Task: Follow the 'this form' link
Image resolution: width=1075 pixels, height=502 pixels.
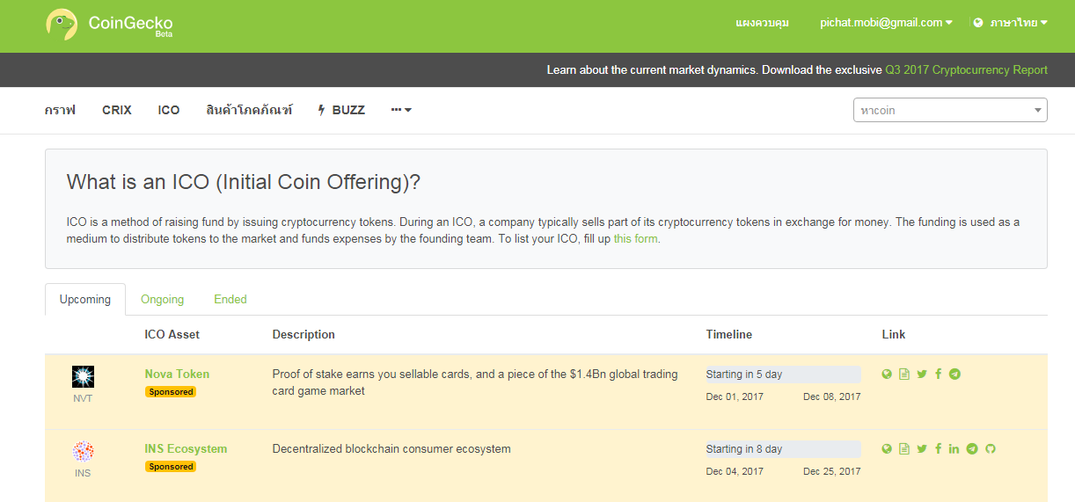Action: click(635, 238)
